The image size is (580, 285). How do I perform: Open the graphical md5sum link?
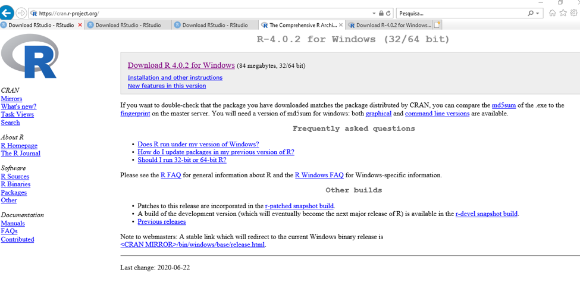pos(378,114)
